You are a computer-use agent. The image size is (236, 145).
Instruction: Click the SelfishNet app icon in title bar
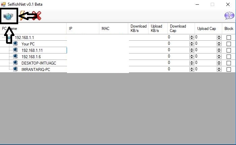tap(3, 4)
